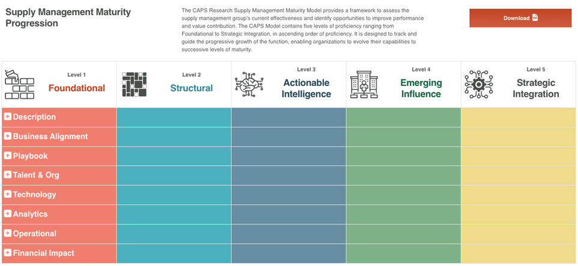Expand the Description row
578x266 pixels.
click(x=8, y=116)
